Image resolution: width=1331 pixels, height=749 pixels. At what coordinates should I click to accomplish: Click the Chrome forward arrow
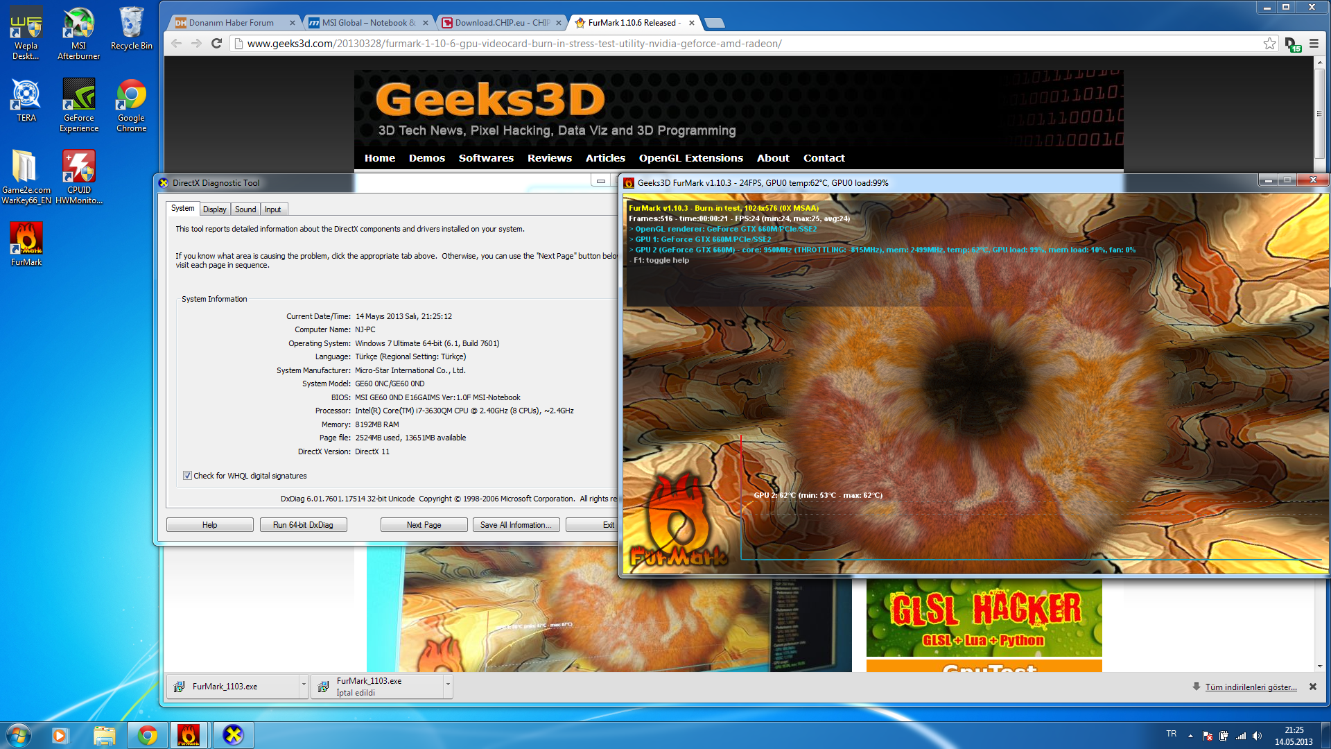coord(196,44)
